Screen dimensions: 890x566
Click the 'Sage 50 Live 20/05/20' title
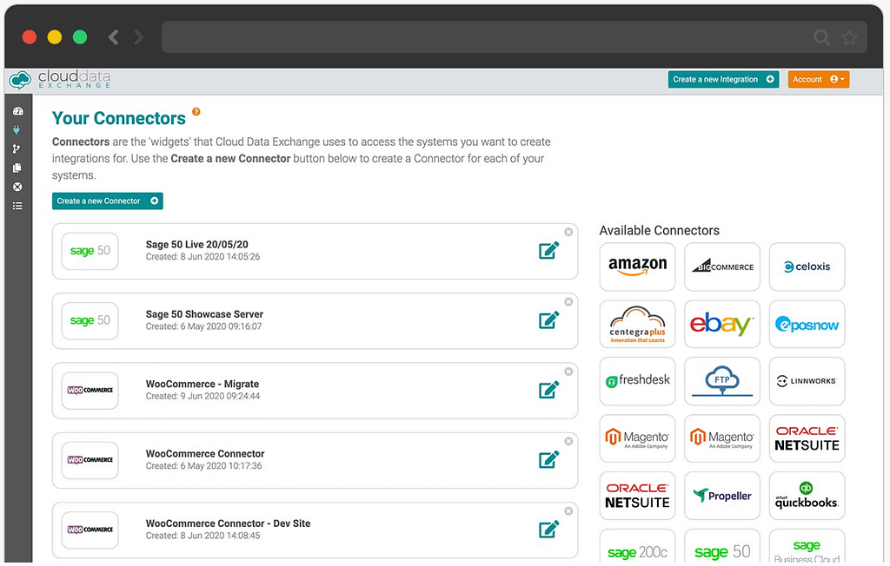pyautogui.click(x=197, y=245)
